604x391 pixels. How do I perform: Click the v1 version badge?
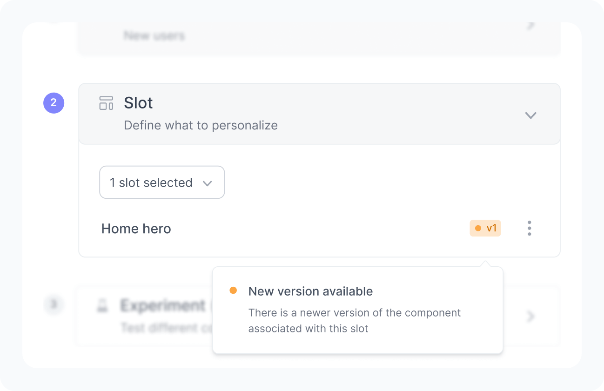pos(485,229)
